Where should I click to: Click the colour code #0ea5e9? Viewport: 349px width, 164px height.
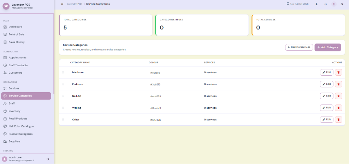coord(155,108)
